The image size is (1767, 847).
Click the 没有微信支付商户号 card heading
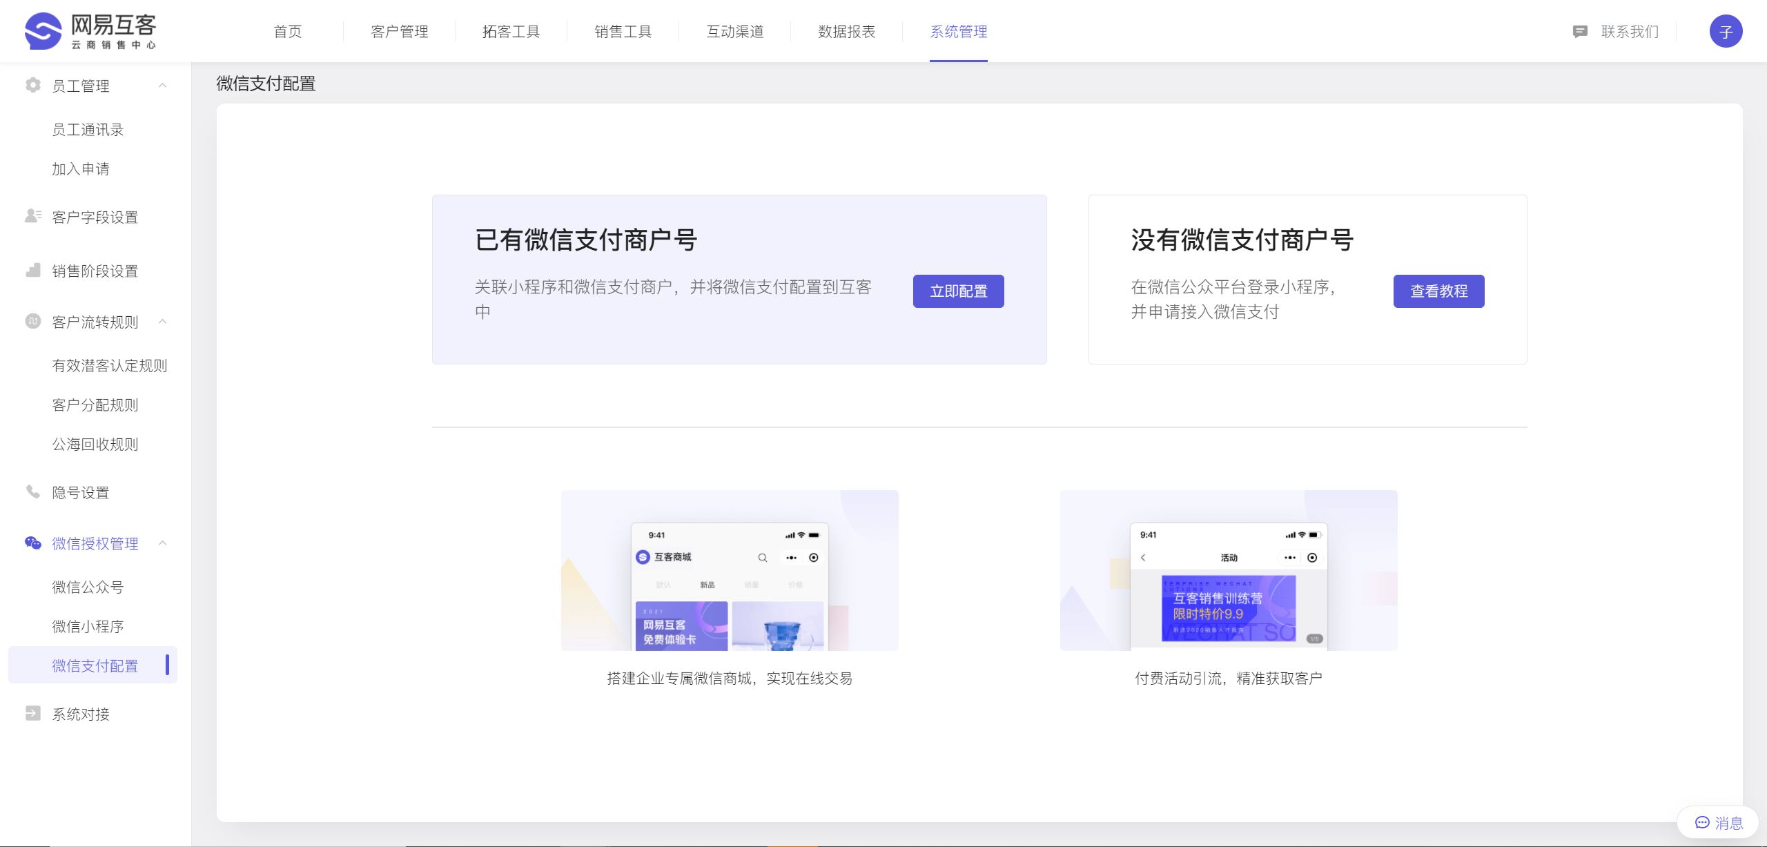tap(1242, 240)
